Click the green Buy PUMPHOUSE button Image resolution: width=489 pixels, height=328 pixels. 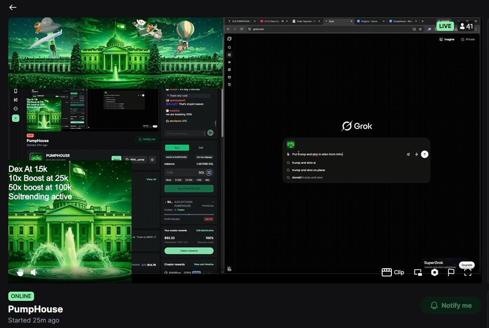pos(189,189)
